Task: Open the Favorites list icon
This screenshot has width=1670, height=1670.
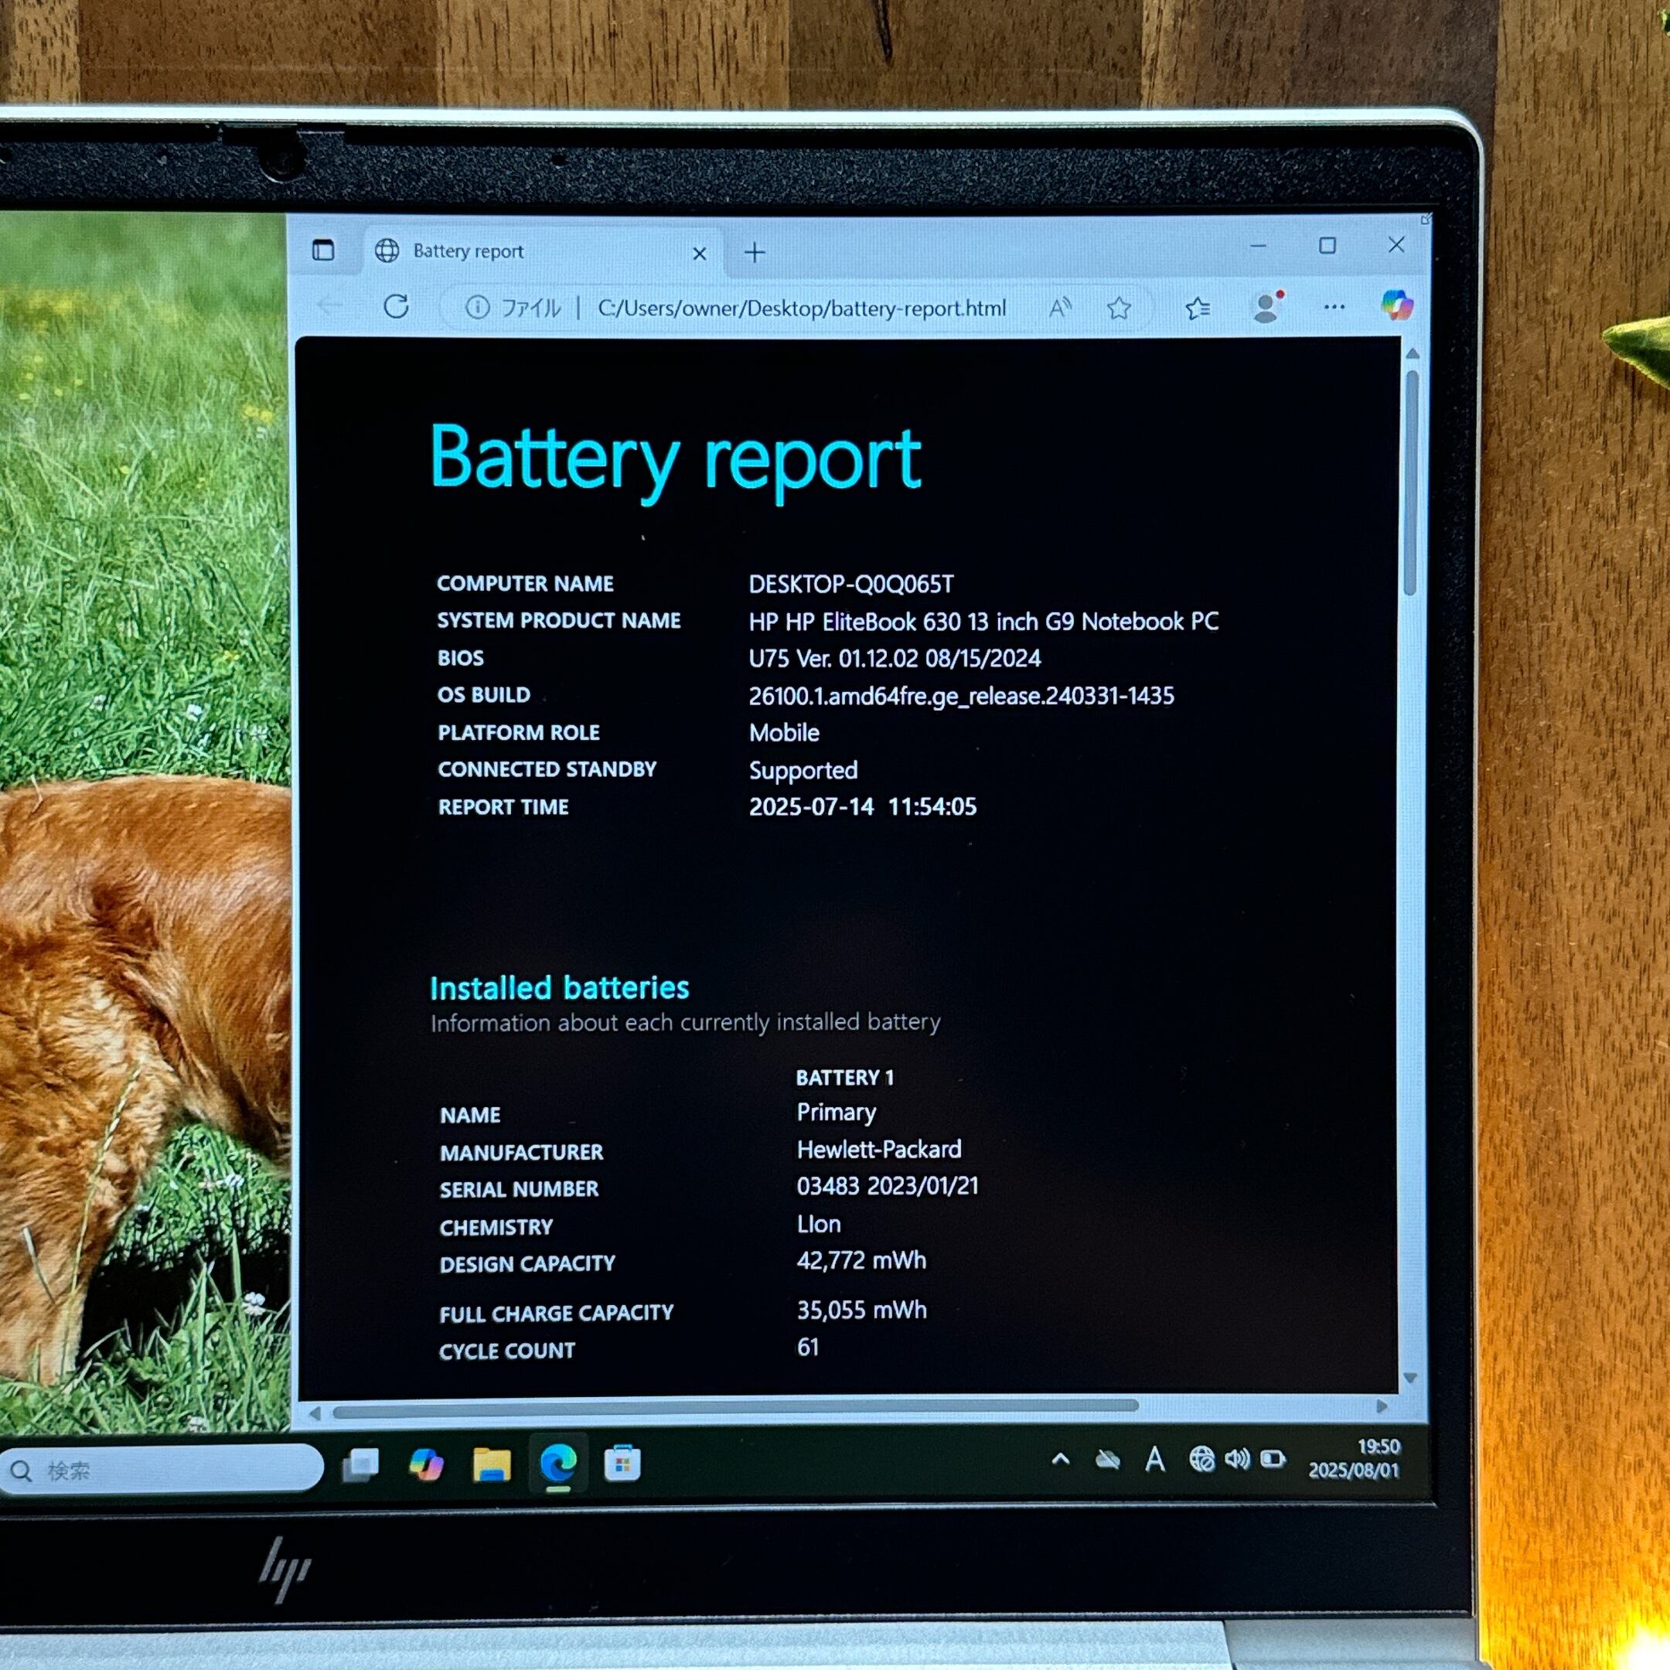Action: 1197,308
